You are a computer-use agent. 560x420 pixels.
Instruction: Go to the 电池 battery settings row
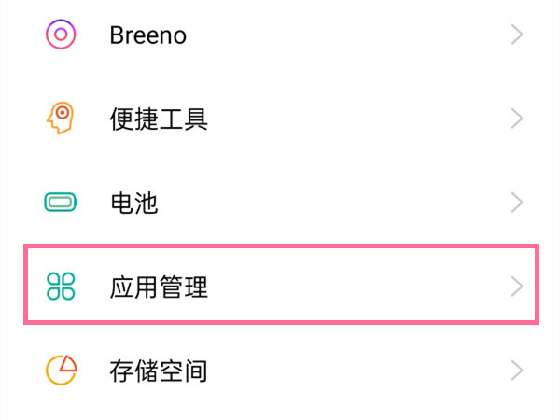280,203
